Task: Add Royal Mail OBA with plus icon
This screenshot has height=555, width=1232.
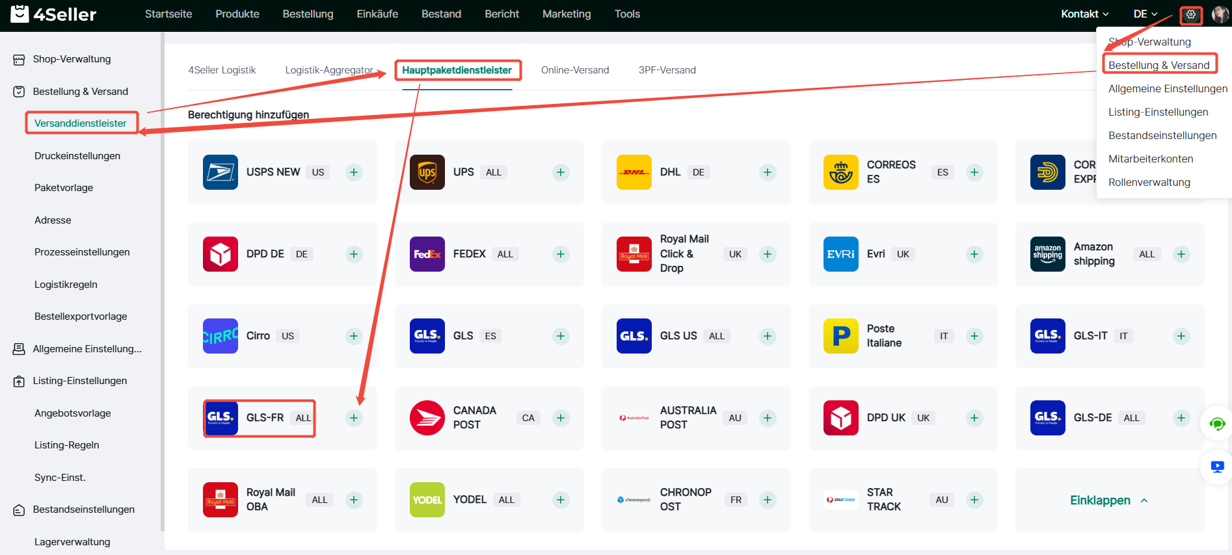Action: (x=354, y=500)
